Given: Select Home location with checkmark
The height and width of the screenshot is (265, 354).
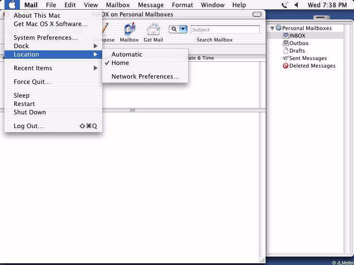Looking at the screenshot, I should [145, 63].
